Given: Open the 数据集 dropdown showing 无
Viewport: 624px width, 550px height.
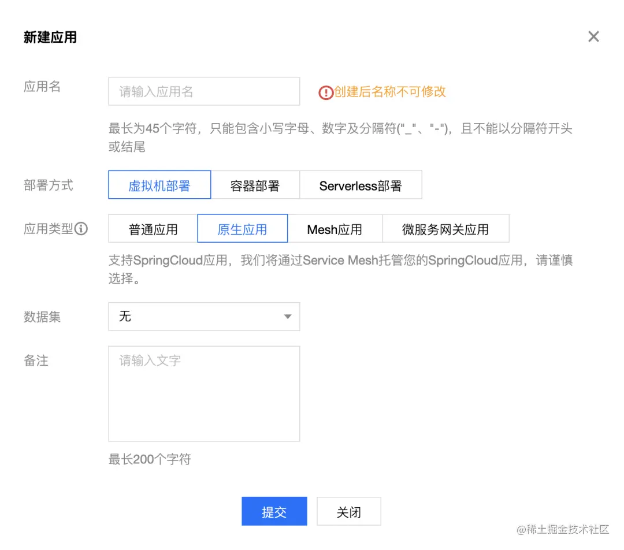Looking at the screenshot, I should coord(204,317).
